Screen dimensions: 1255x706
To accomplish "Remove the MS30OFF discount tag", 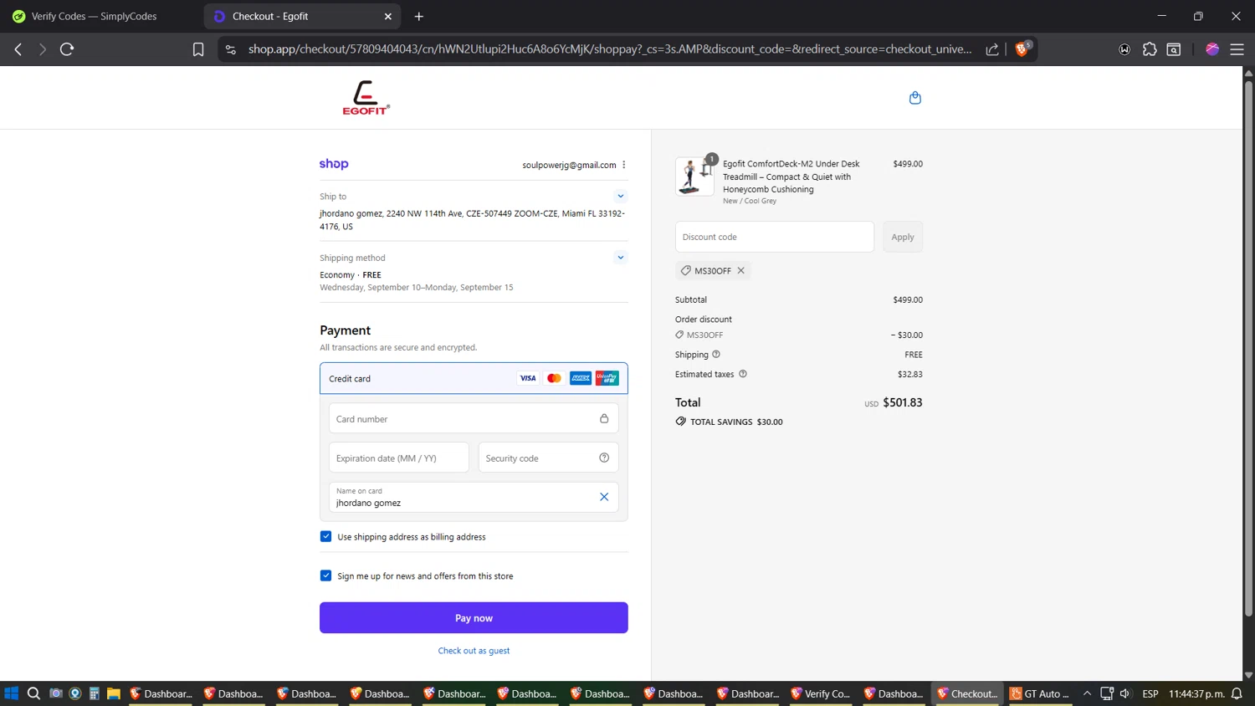I will [x=740, y=270].
